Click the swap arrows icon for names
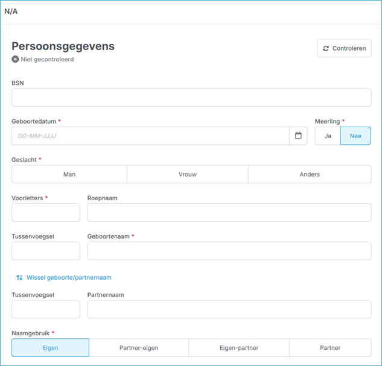 click(19, 277)
